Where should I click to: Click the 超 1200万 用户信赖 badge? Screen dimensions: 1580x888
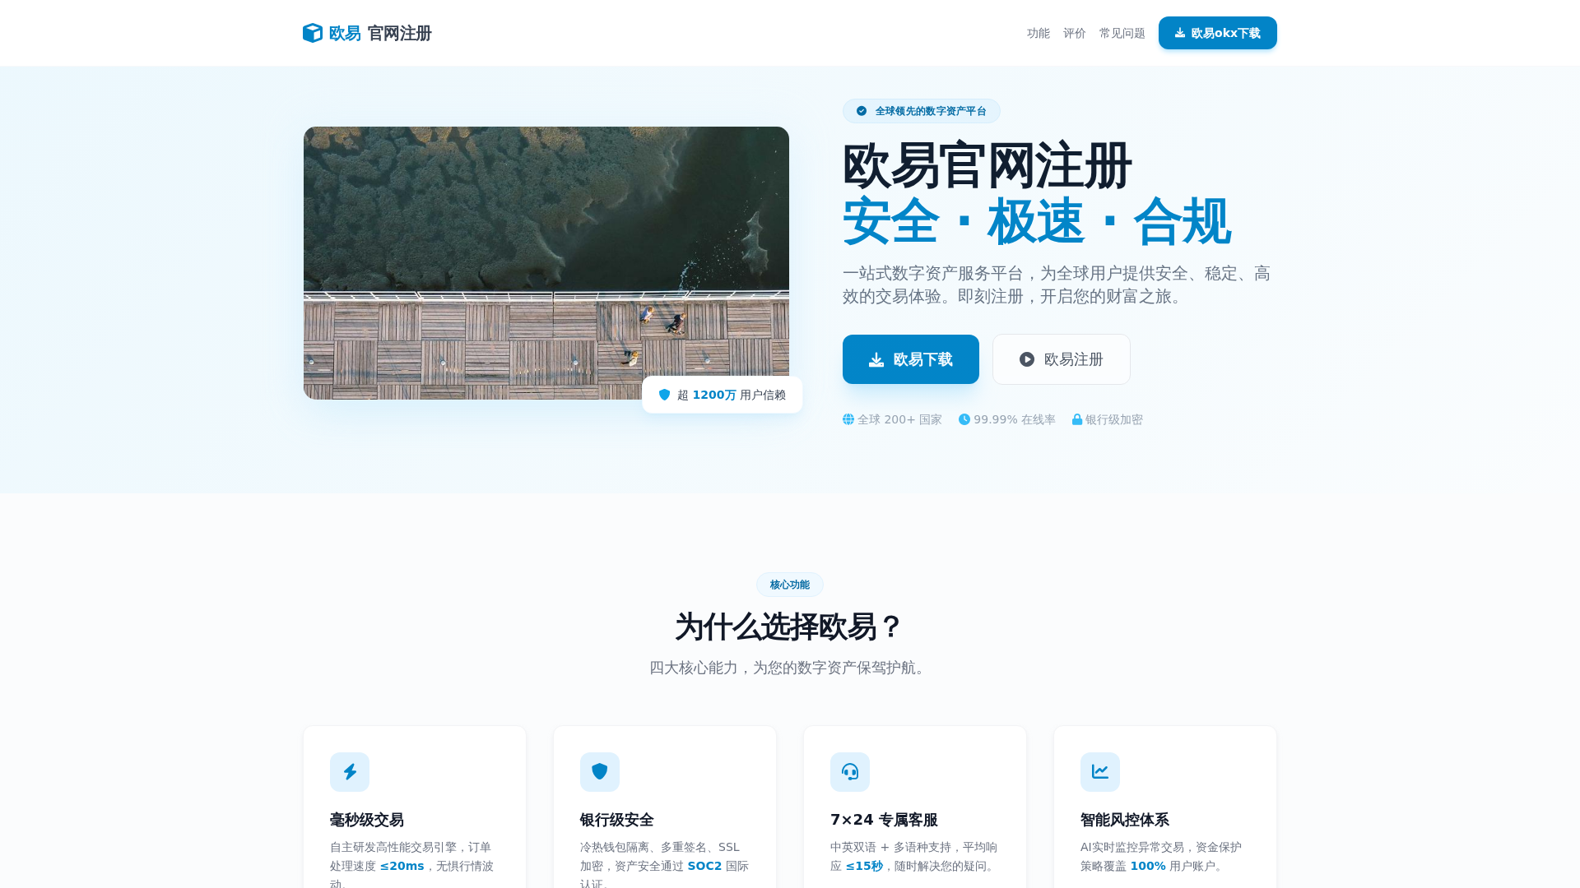[x=723, y=395]
